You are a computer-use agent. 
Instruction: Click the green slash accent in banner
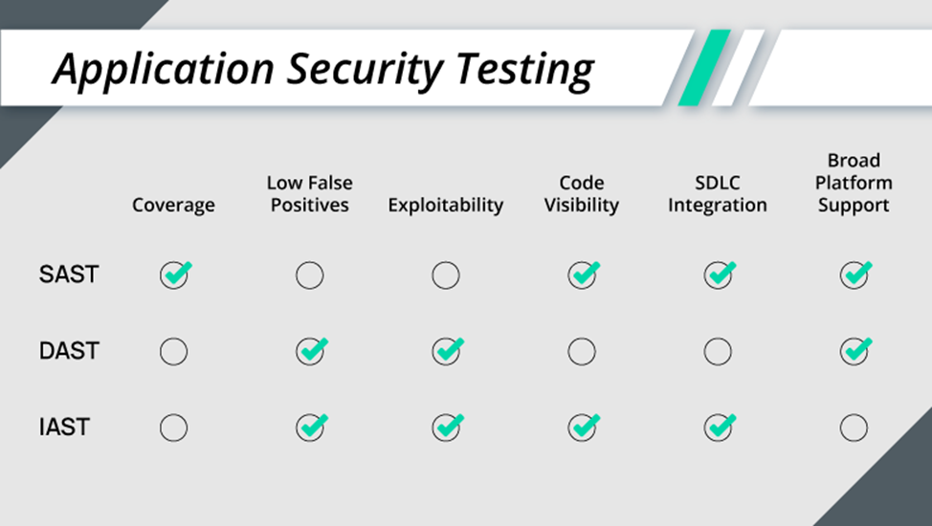[x=703, y=67]
